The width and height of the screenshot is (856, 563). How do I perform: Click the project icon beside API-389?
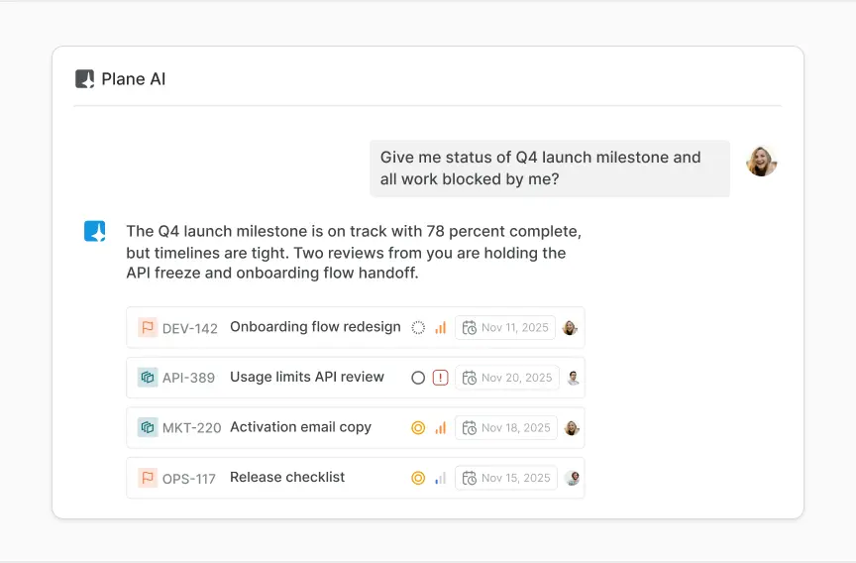[x=148, y=378]
